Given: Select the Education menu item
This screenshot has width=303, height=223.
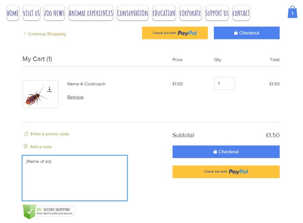Looking at the screenshot, I should (164, 13).
